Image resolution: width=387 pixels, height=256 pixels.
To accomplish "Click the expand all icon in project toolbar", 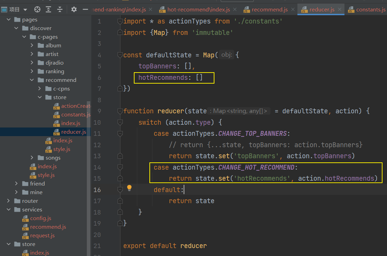I will (x=48, y=9).
